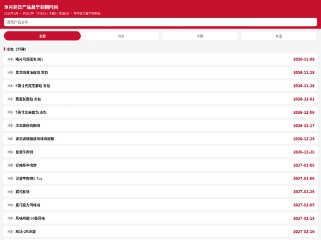The image size is (321, 240).
Task: Click the 冷冻 tag beside 燕麦长面包 冻包
Action: [10, 99]
